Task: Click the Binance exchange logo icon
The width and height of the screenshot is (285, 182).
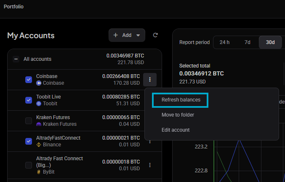Action: pos(39,145)
